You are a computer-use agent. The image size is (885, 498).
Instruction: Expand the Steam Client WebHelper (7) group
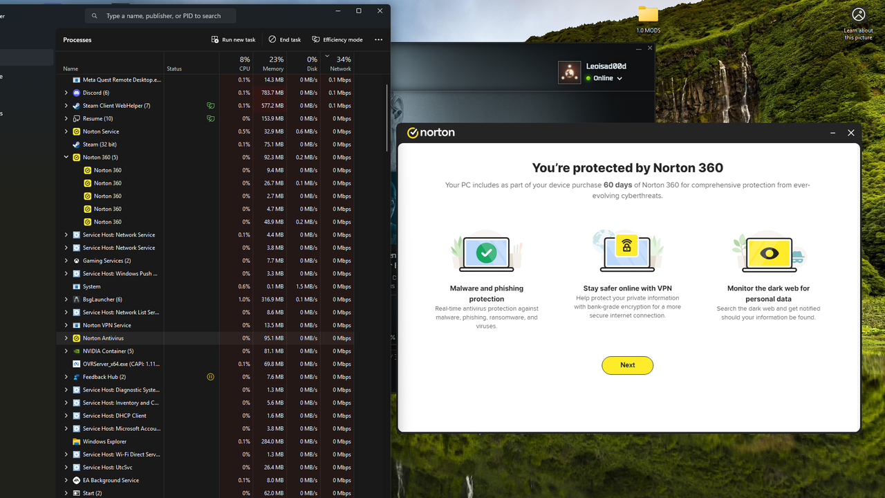click(x=66, y=106)
